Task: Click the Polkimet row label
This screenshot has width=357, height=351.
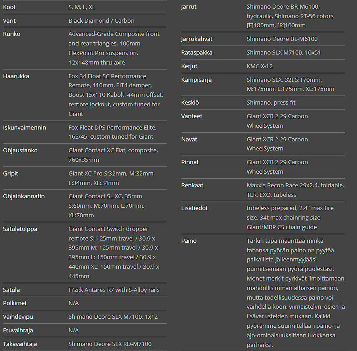Action: pos(15,303)
